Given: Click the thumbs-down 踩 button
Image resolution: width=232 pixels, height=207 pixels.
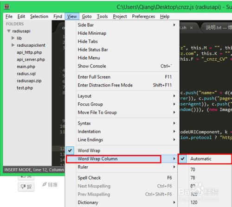Looking at the screenshot, I should coord(26,187).
